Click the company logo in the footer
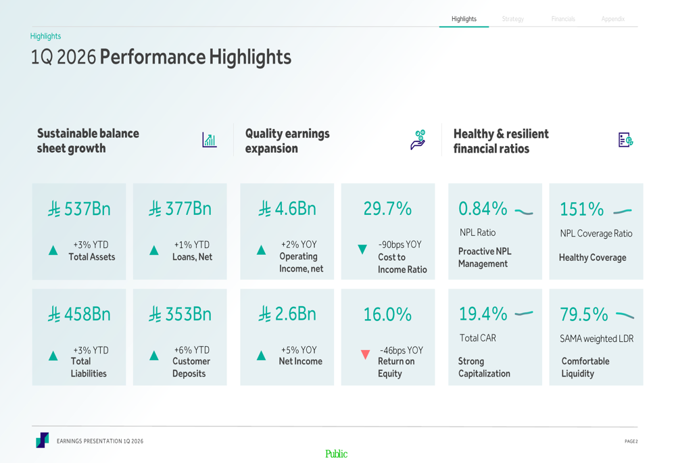This screenshot has width=676, height=463. [x=42, y=441]
